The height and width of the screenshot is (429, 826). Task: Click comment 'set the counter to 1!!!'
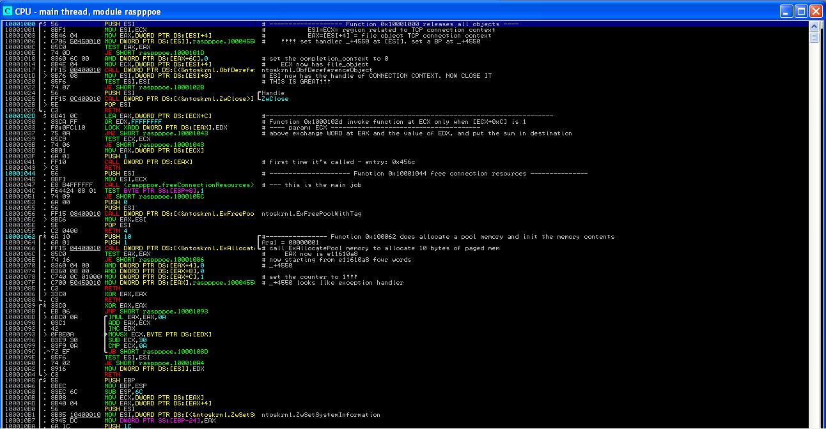(x=313, y=277)
